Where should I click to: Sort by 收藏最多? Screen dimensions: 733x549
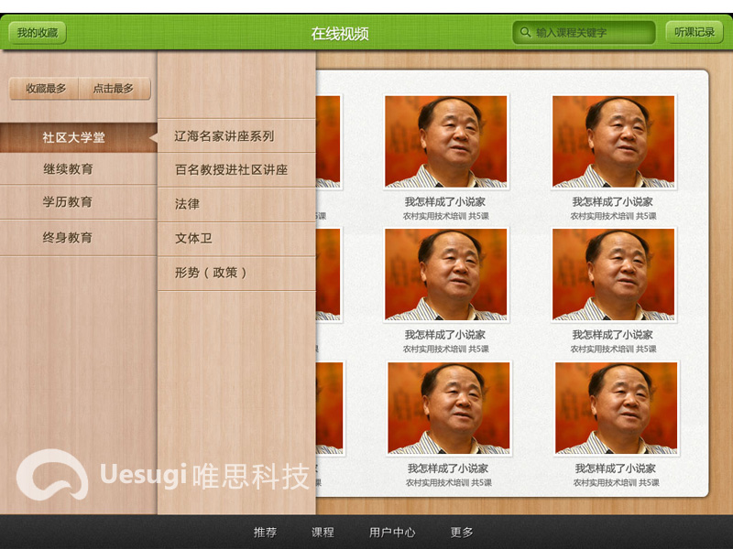[x=45, y=89]
